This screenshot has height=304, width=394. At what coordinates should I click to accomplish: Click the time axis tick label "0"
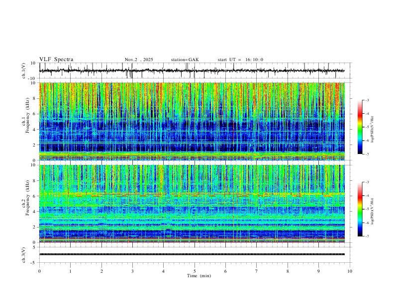coord(39,271)
